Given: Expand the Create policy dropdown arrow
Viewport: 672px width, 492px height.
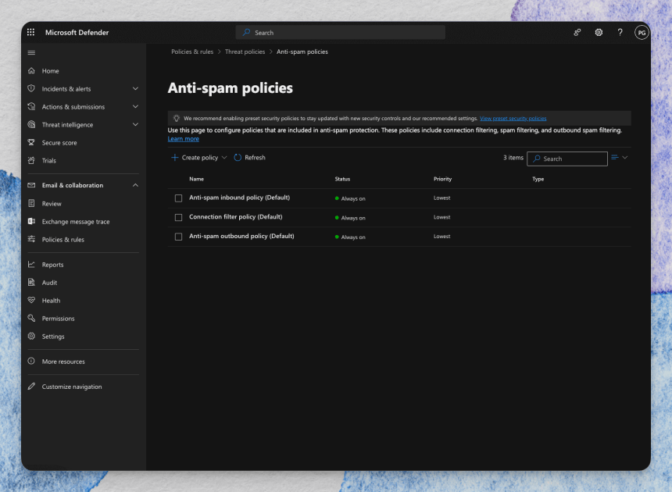Looking at the screenshot, I should click(223, 157).
